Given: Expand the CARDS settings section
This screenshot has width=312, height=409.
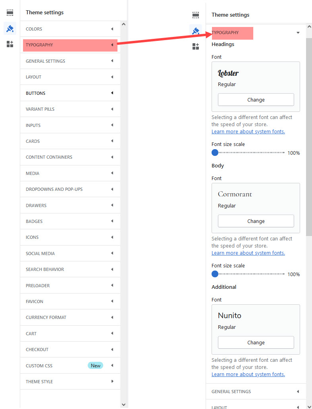Looking at the screenshot, I should (x=70, y=141).
